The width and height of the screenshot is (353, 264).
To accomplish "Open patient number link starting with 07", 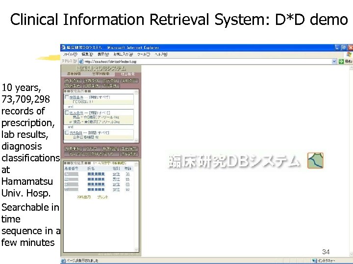I will click(71, 174).
